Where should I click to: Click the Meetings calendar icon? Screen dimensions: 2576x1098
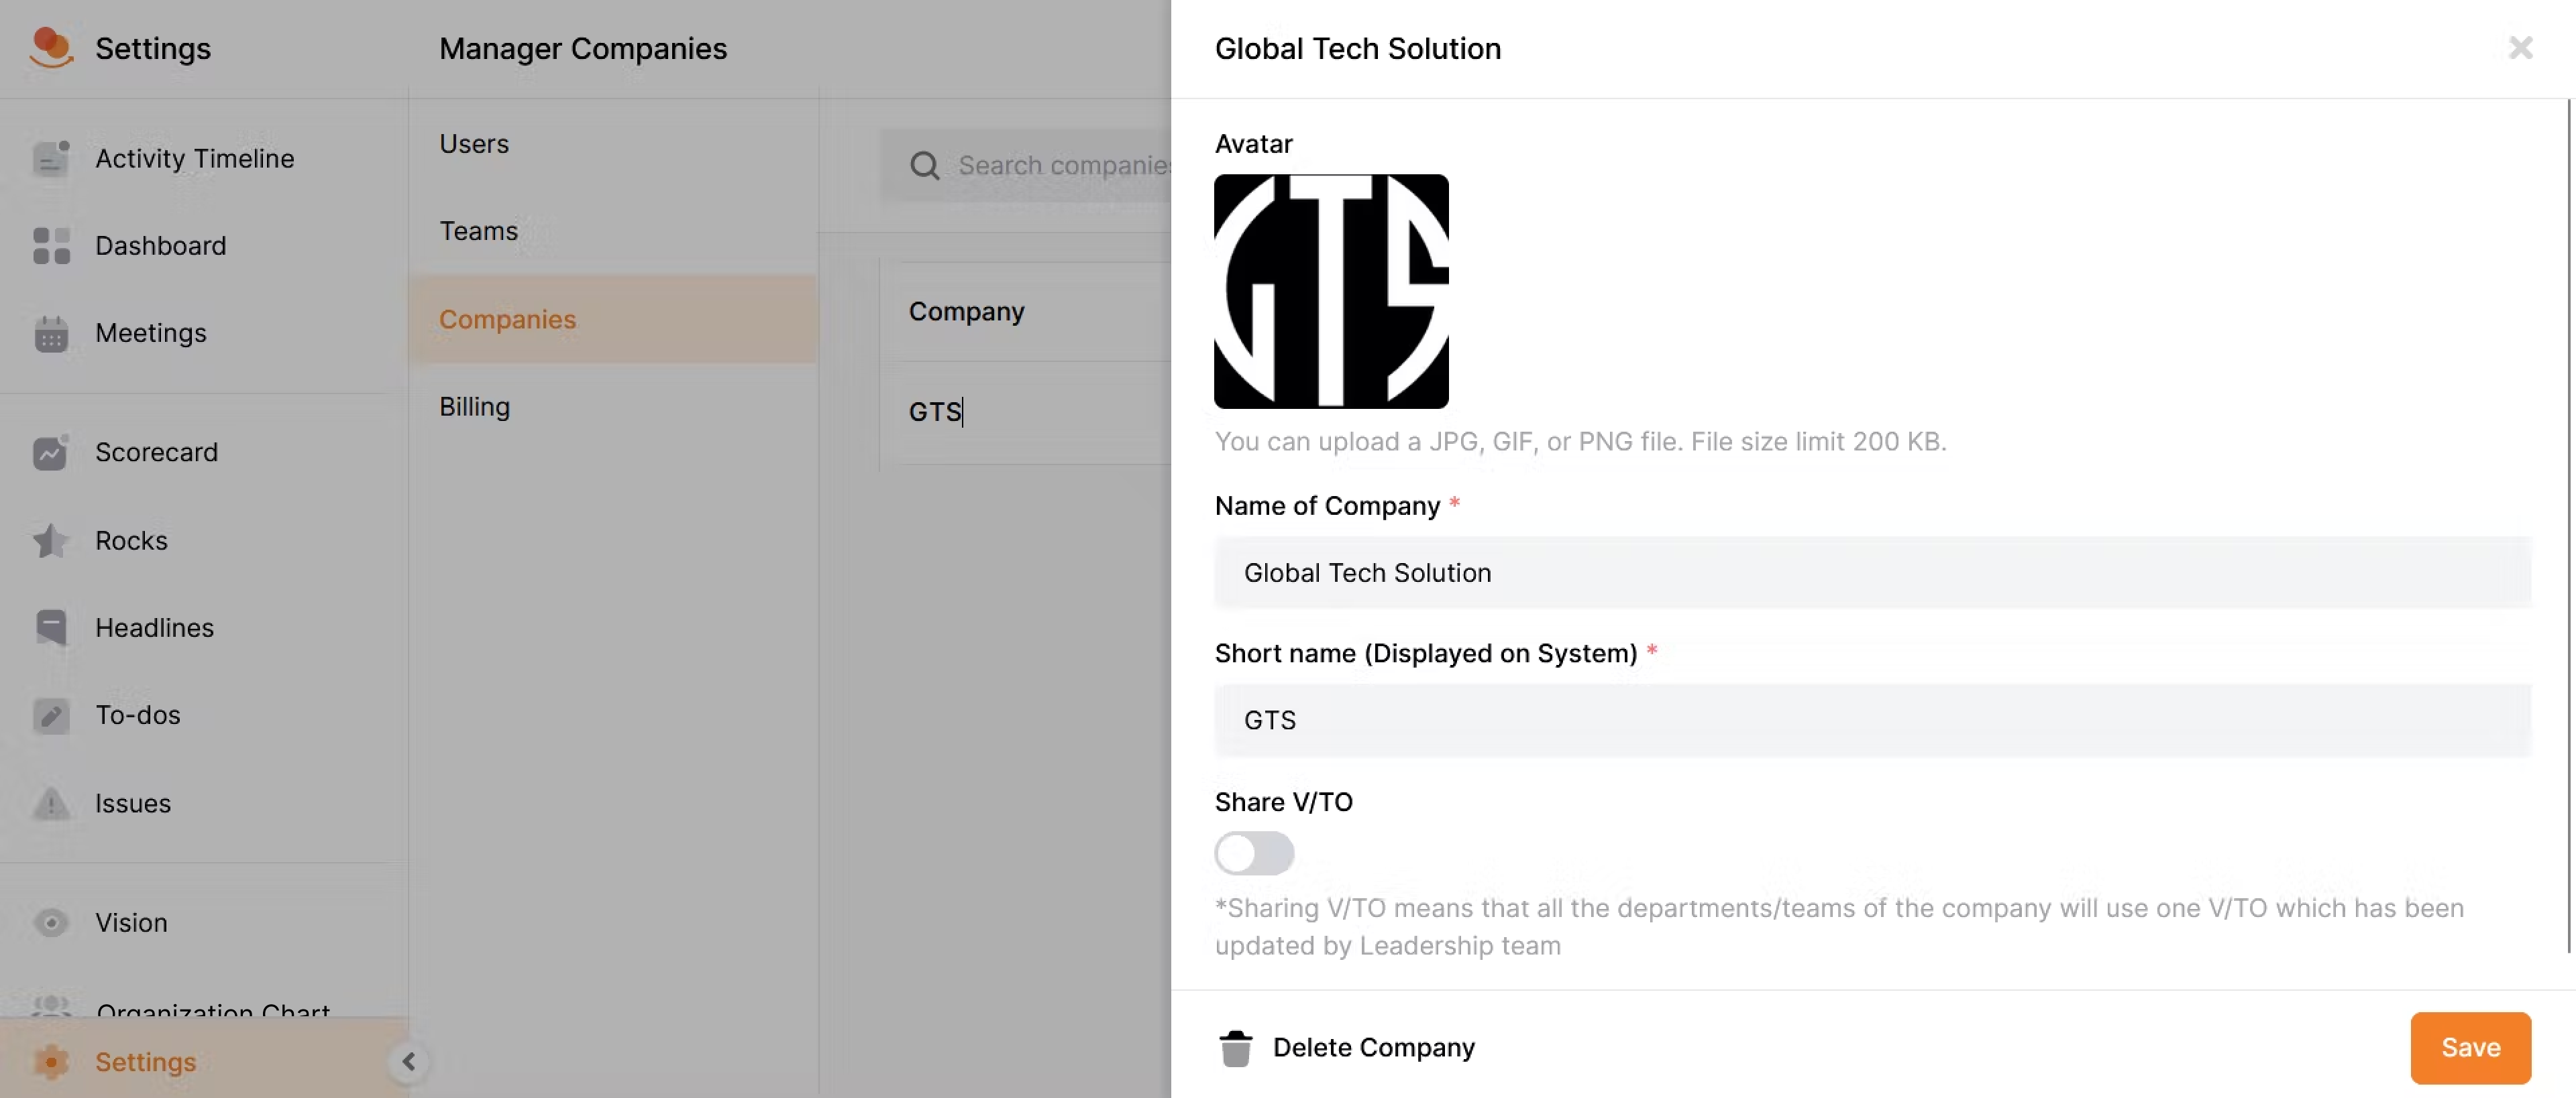tap(51, 334)
